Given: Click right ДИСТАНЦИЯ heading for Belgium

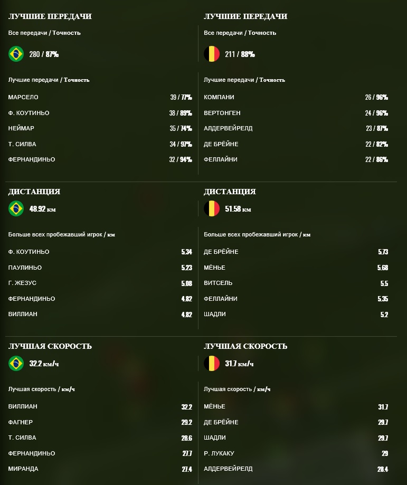Looking at the screenshot, I should click(x=230, y=192).
